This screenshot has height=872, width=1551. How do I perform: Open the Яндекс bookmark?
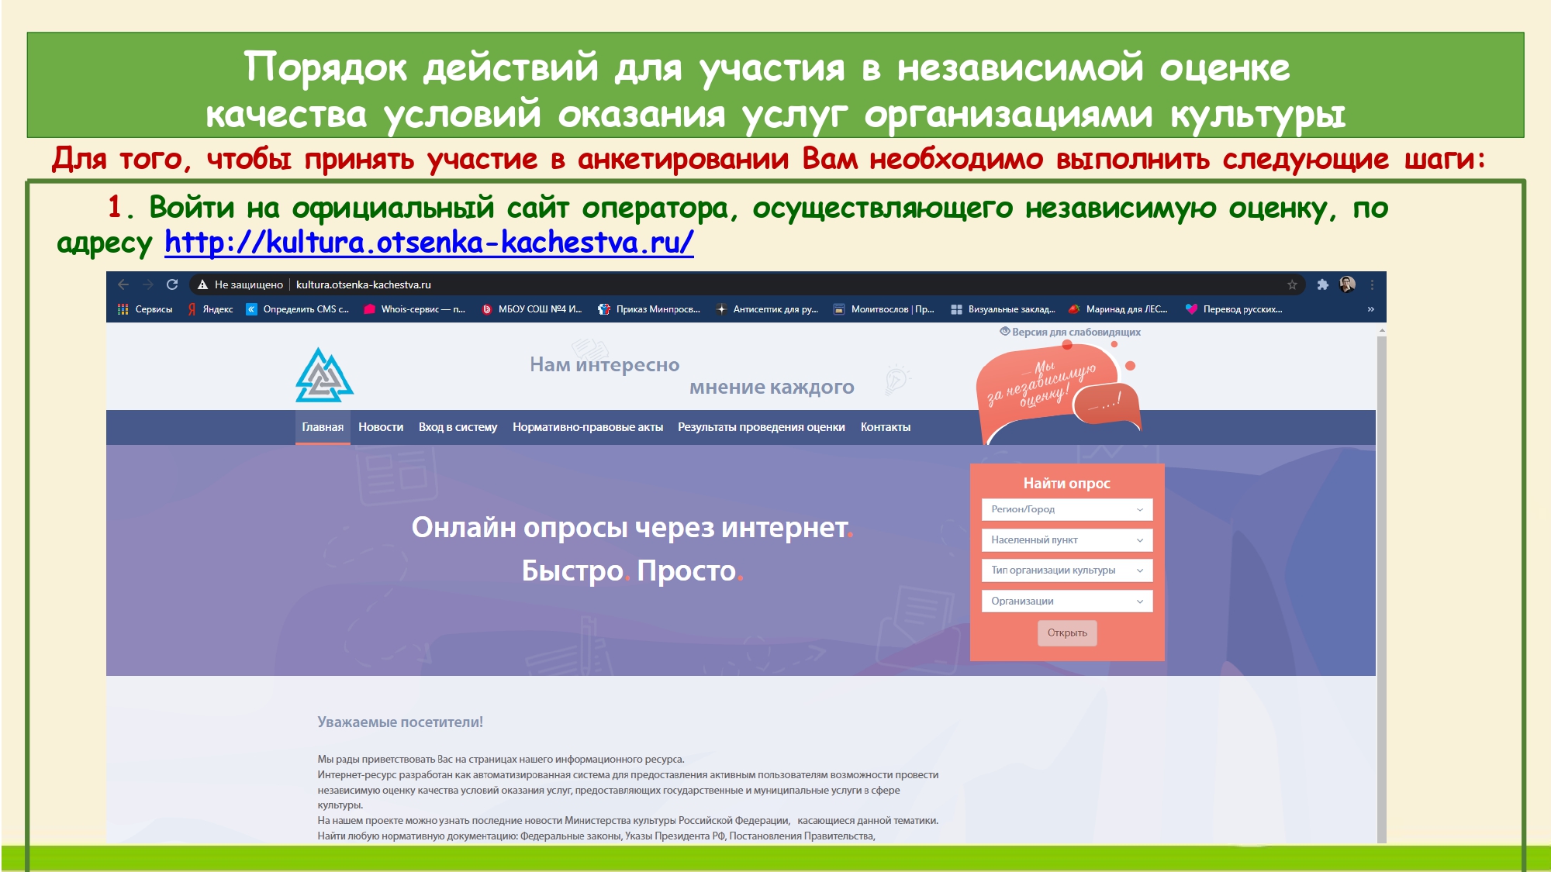[x=210, y=309]
